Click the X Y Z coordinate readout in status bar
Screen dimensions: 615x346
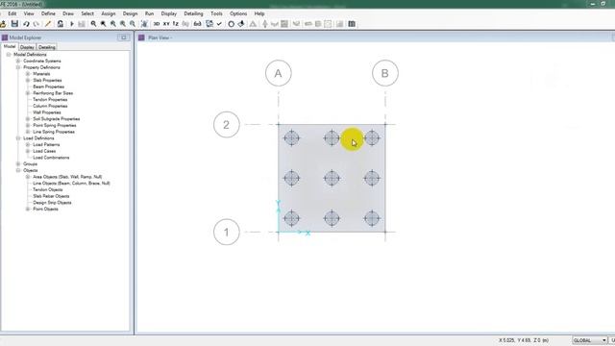pyautogui.click(x=524, y=340)
